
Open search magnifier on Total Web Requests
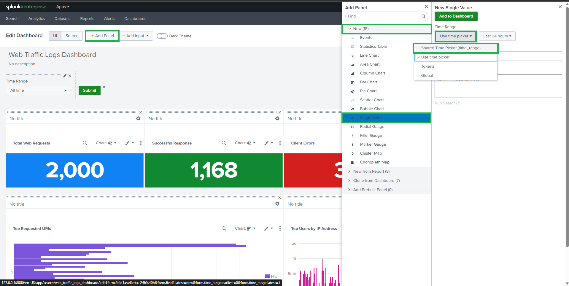point(85,143)
